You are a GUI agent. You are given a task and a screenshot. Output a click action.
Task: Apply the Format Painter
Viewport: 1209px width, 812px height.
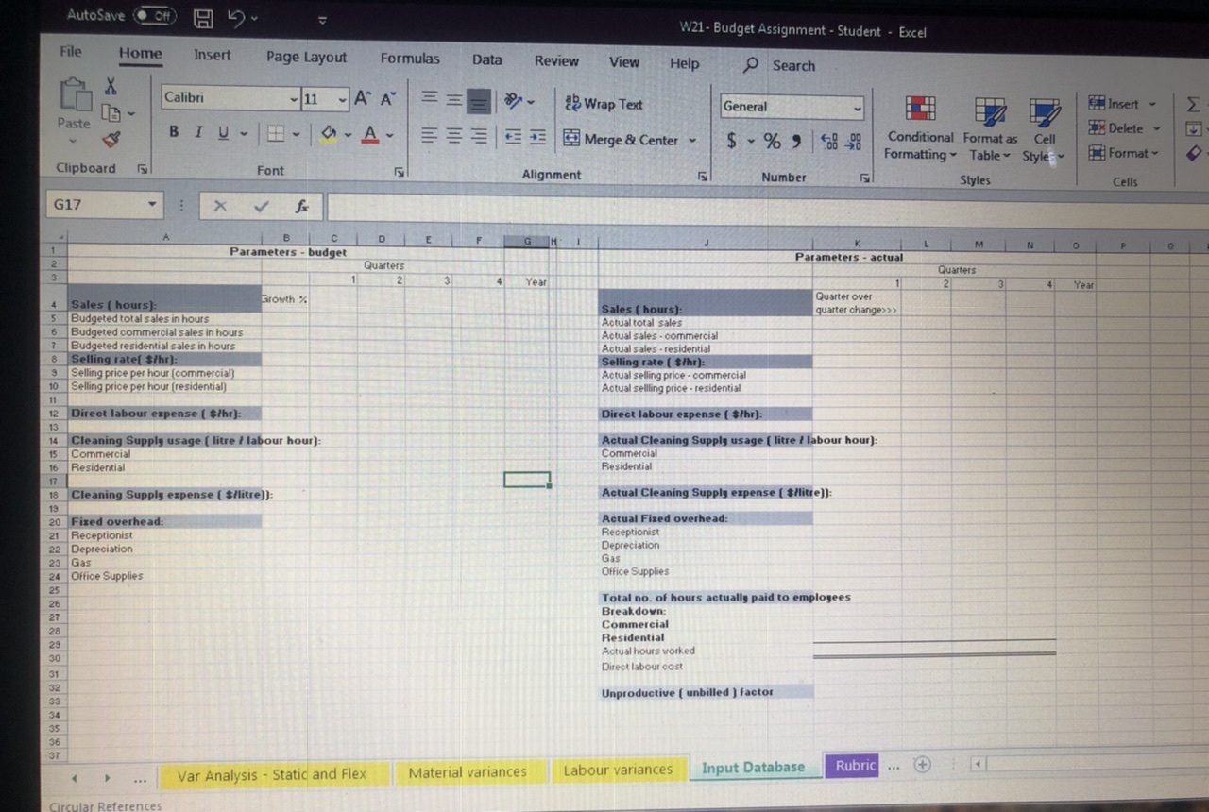click(111, 138)
